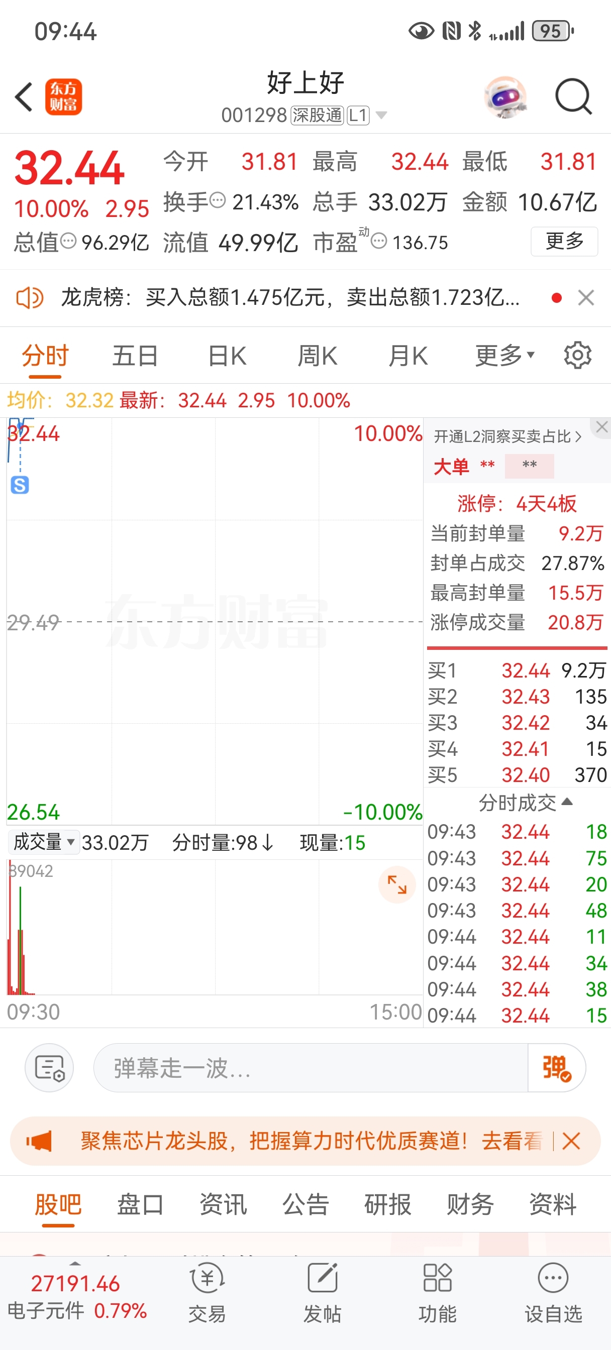
Task: Tap the L1 level badge
Action: click(358, 116)
